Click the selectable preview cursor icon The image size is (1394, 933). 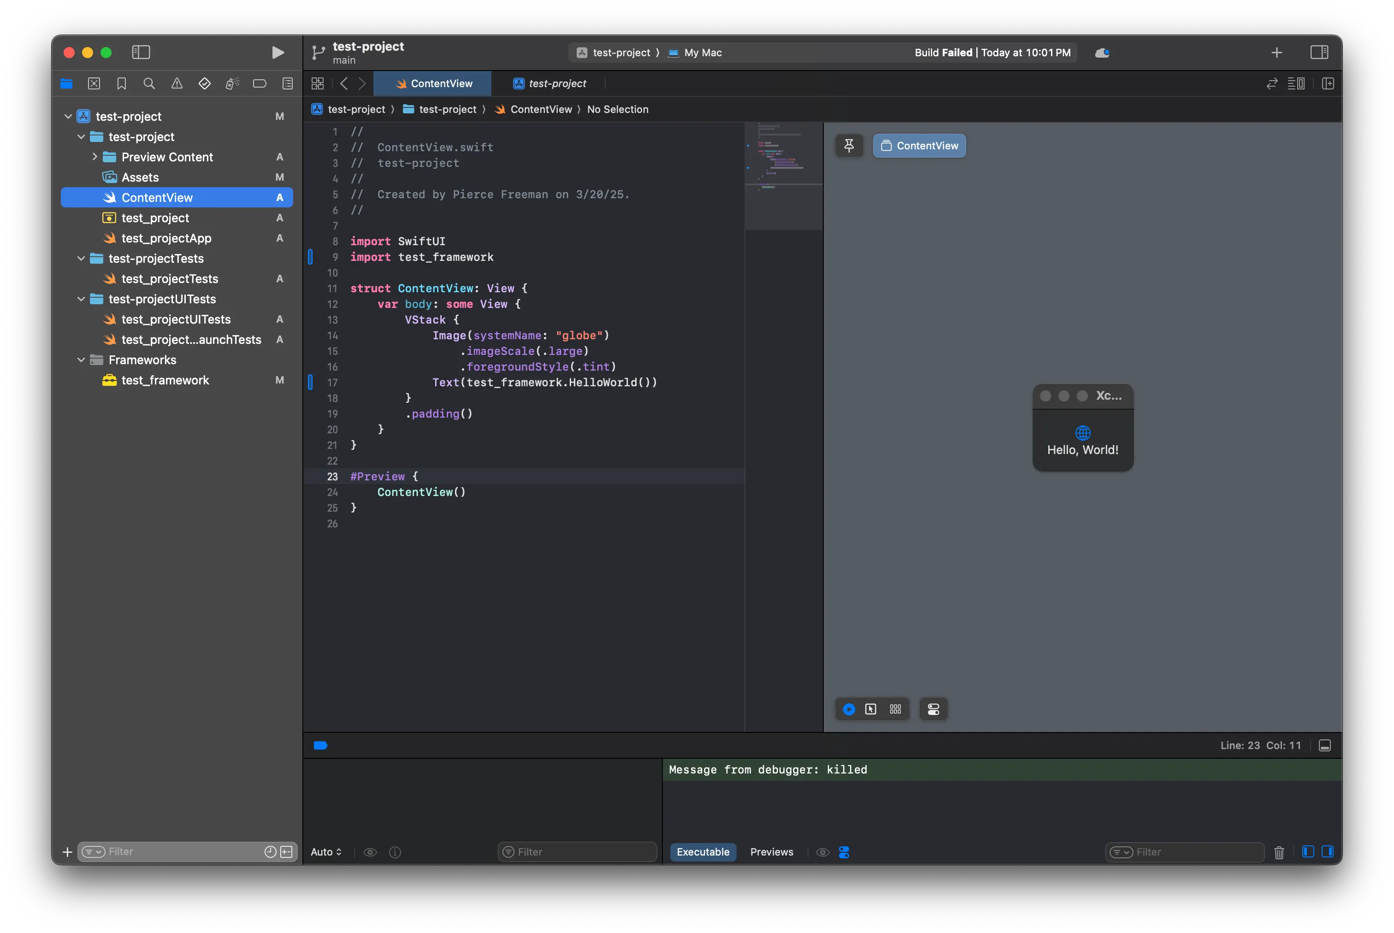871,709
